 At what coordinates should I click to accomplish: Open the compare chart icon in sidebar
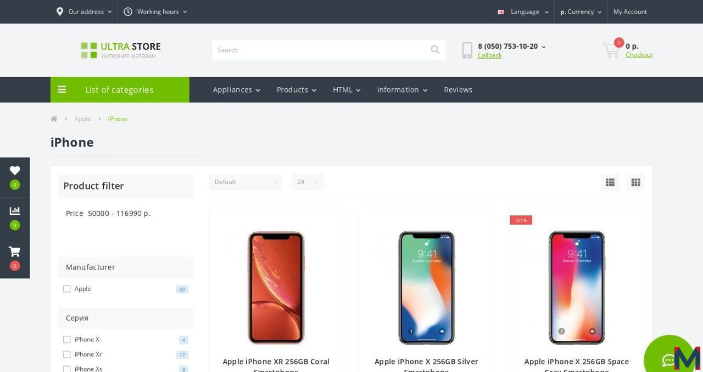15,211
